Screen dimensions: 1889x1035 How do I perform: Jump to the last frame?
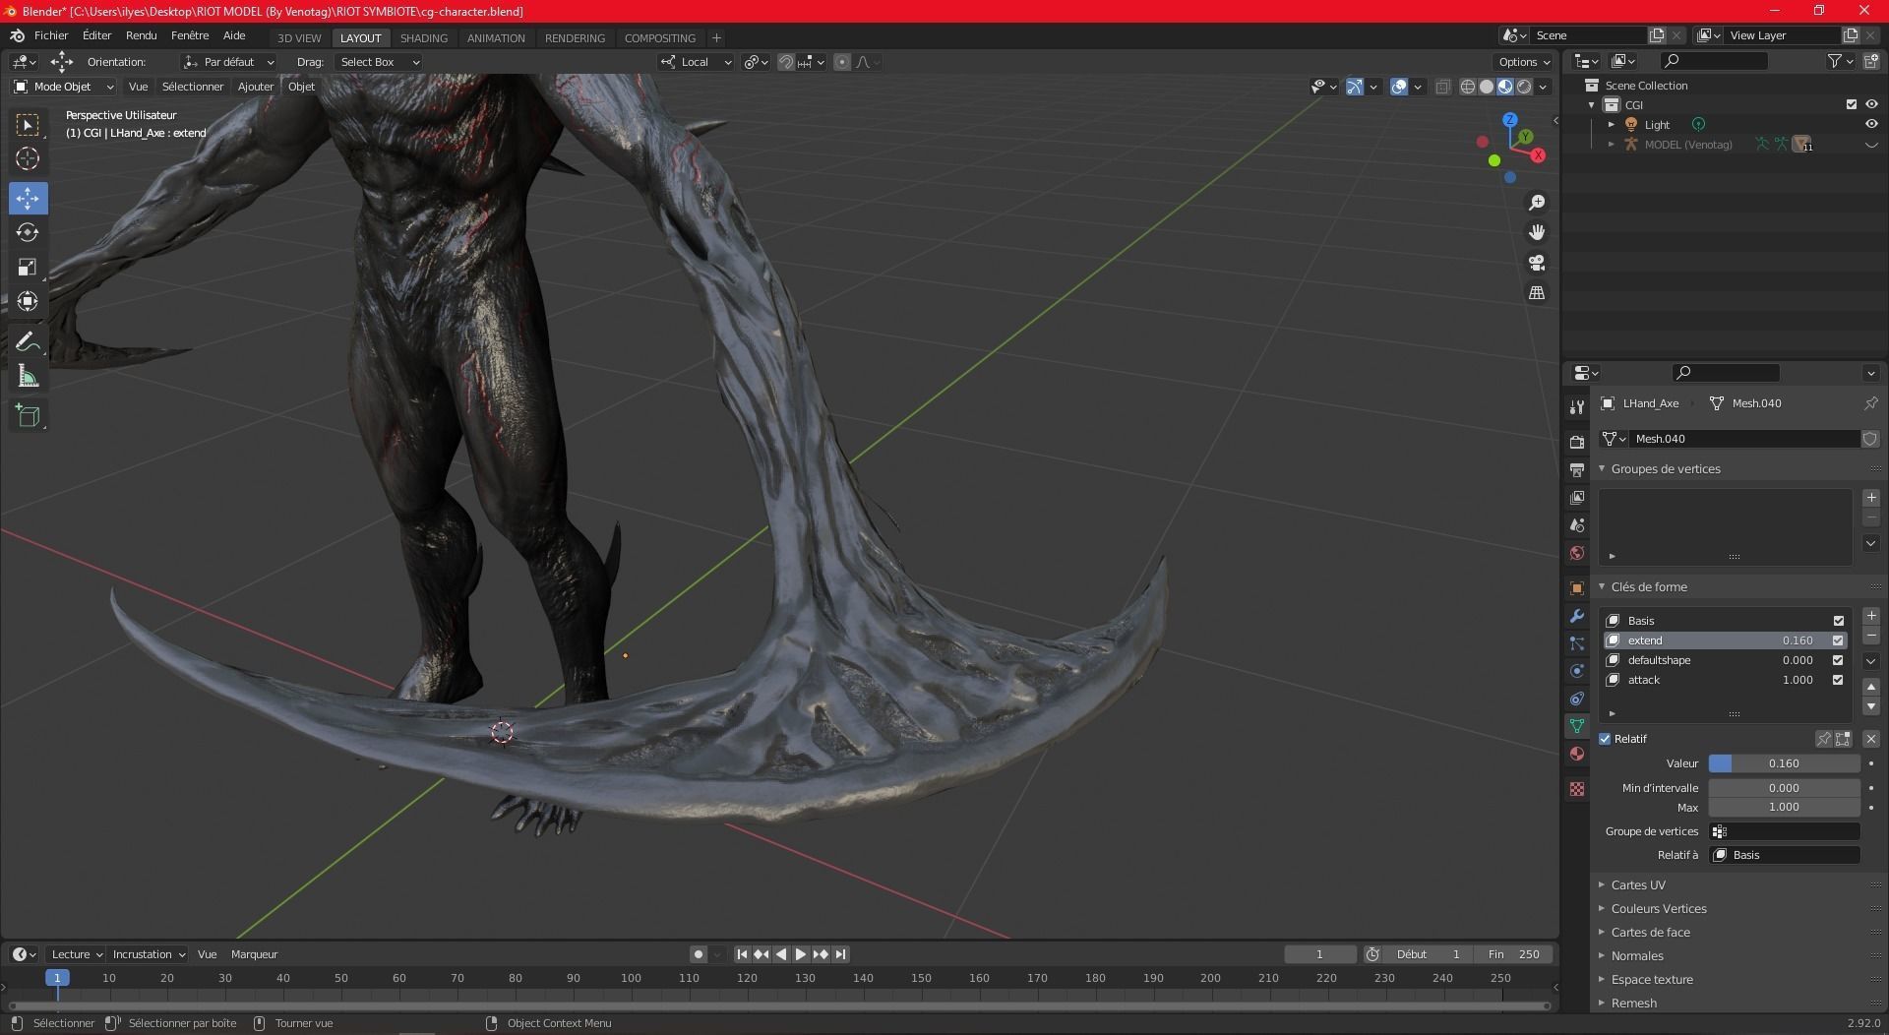tap(840, 954)
